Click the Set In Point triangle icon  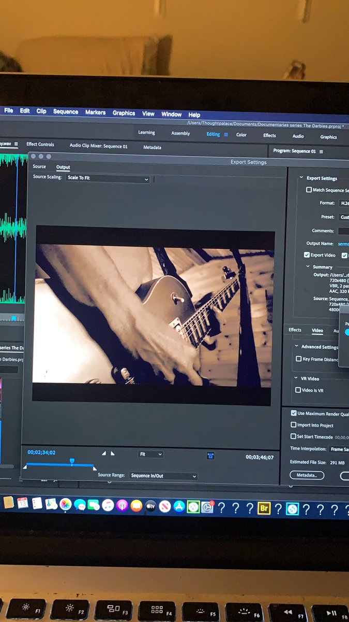pos(104,454)
